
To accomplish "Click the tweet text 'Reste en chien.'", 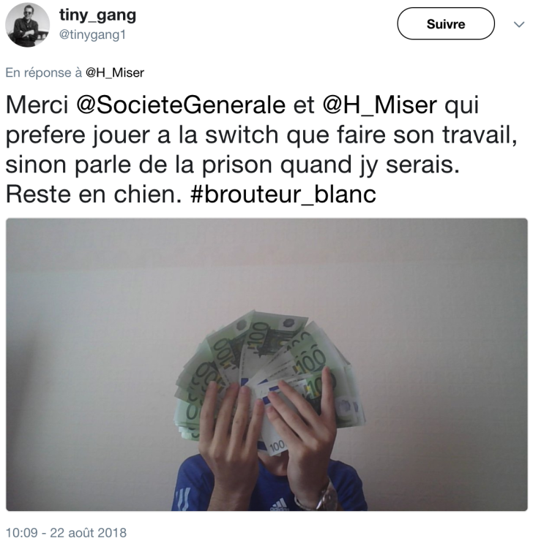I will pyautogui.click(x=94, y=194).
